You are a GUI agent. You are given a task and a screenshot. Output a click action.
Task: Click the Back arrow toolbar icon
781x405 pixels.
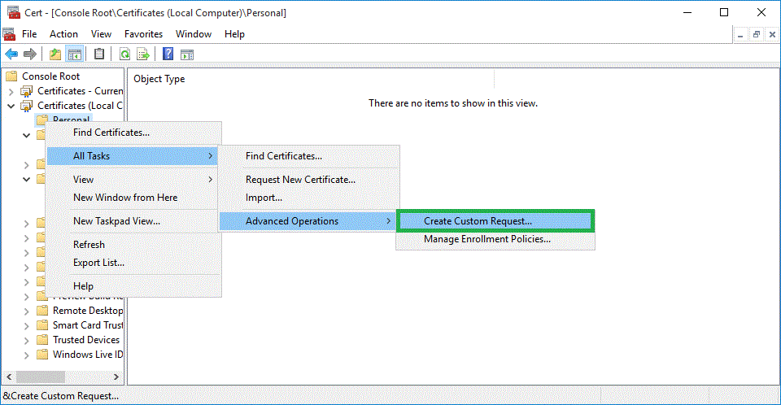(x=11, y=54)
